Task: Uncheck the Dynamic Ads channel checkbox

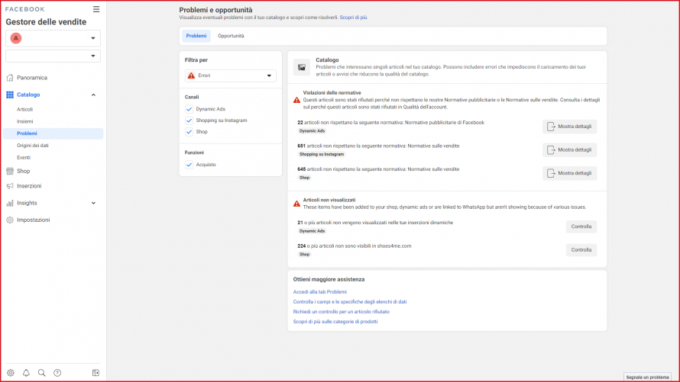Action: click(x=189, y=110)
